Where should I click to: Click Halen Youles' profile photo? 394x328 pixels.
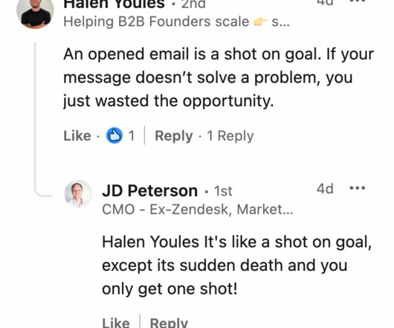click(x=35, y=14)
